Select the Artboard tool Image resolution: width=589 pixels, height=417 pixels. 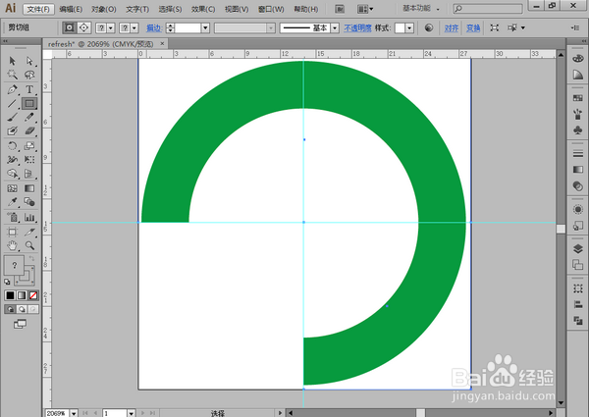[x=13, y=232]
